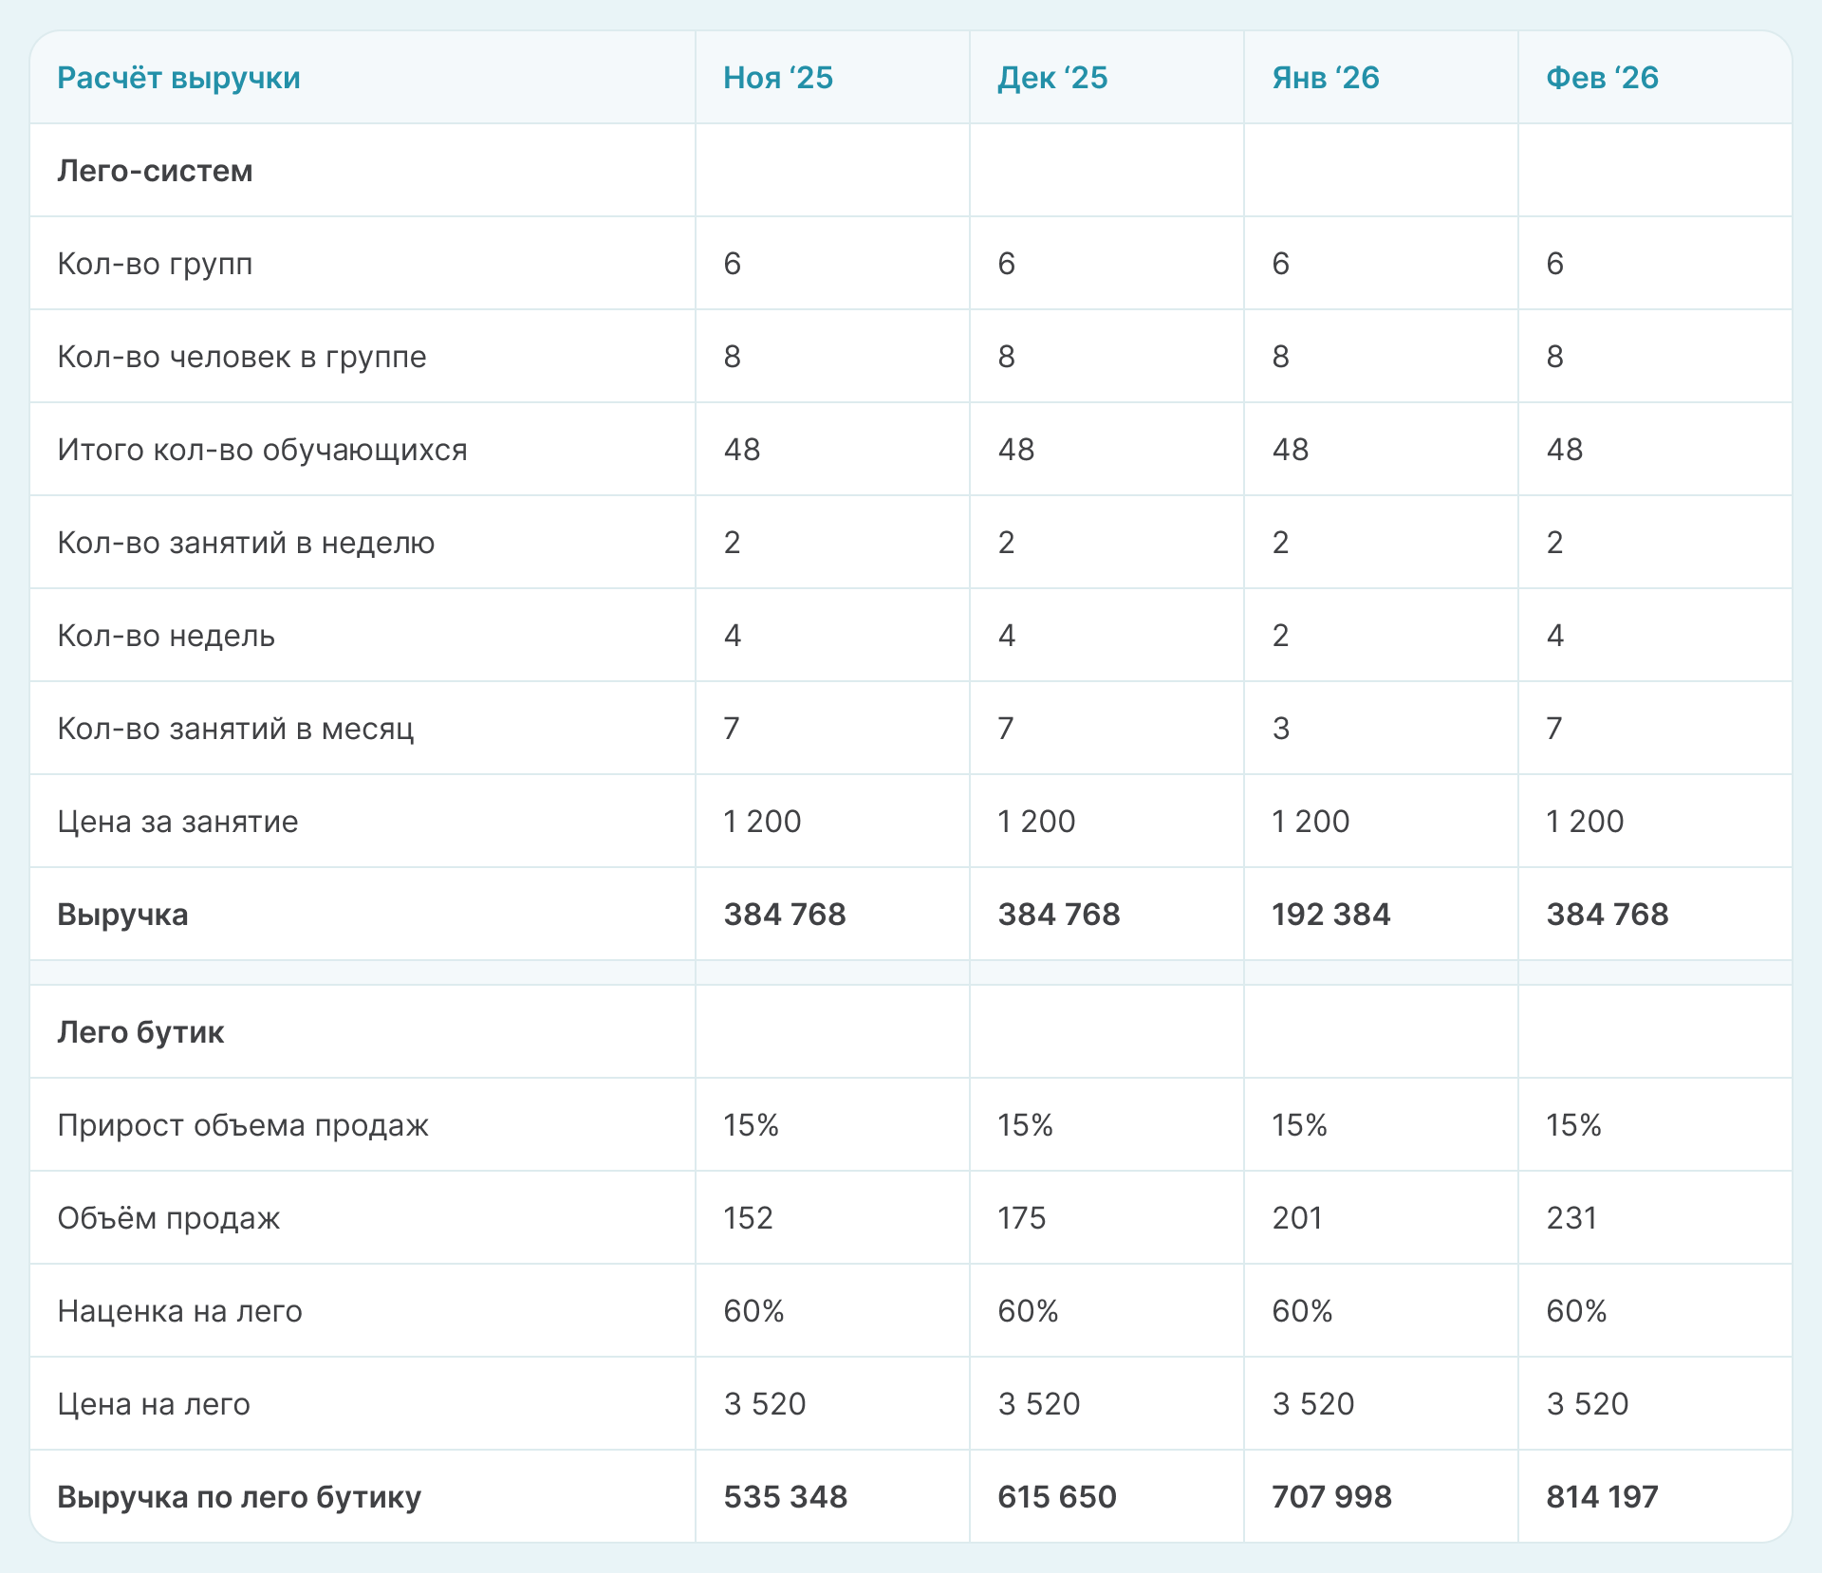Screen dimensions: 1822x1573
Task: Select 'Цена на лего' 3 520 in Фев '26
Action: click(1587, 1404)
